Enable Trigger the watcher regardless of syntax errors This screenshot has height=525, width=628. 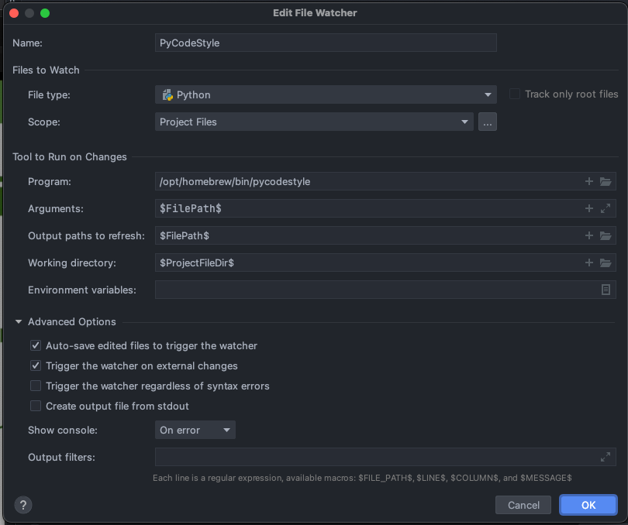click(x=36, y=386)
